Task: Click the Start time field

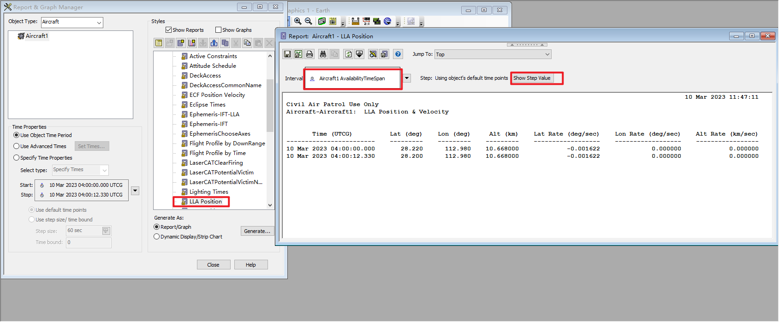Action: (x=82, y=185)
